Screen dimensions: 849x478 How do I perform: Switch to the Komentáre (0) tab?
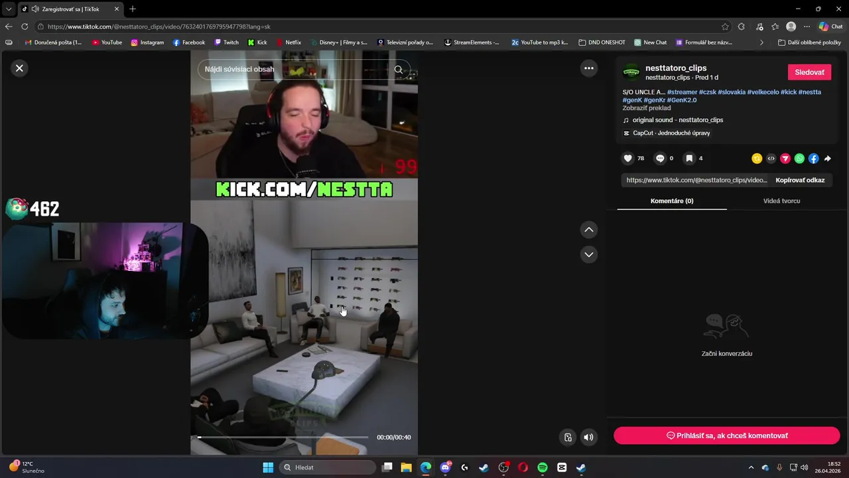tap(672, 200)
